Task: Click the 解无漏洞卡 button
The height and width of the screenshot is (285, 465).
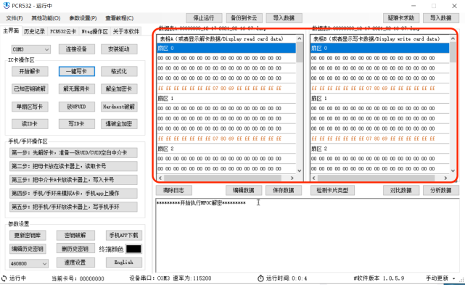Action: click(76, 88)
